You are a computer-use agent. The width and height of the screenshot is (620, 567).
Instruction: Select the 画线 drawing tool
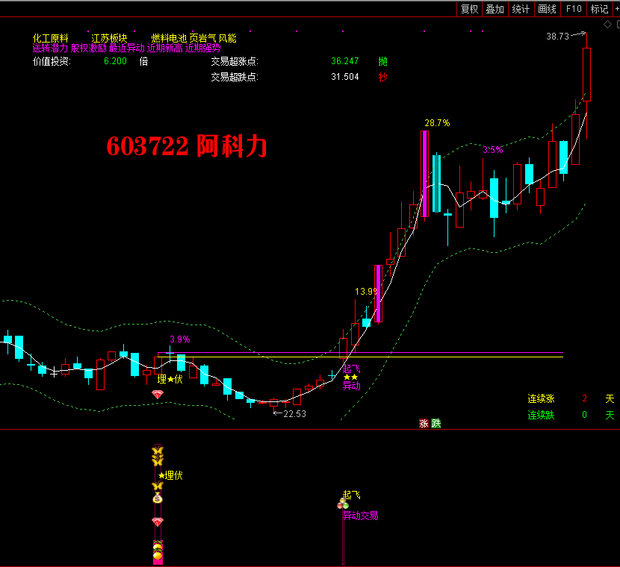point(547,9)
